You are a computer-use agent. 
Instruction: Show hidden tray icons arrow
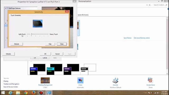point(146,93)
